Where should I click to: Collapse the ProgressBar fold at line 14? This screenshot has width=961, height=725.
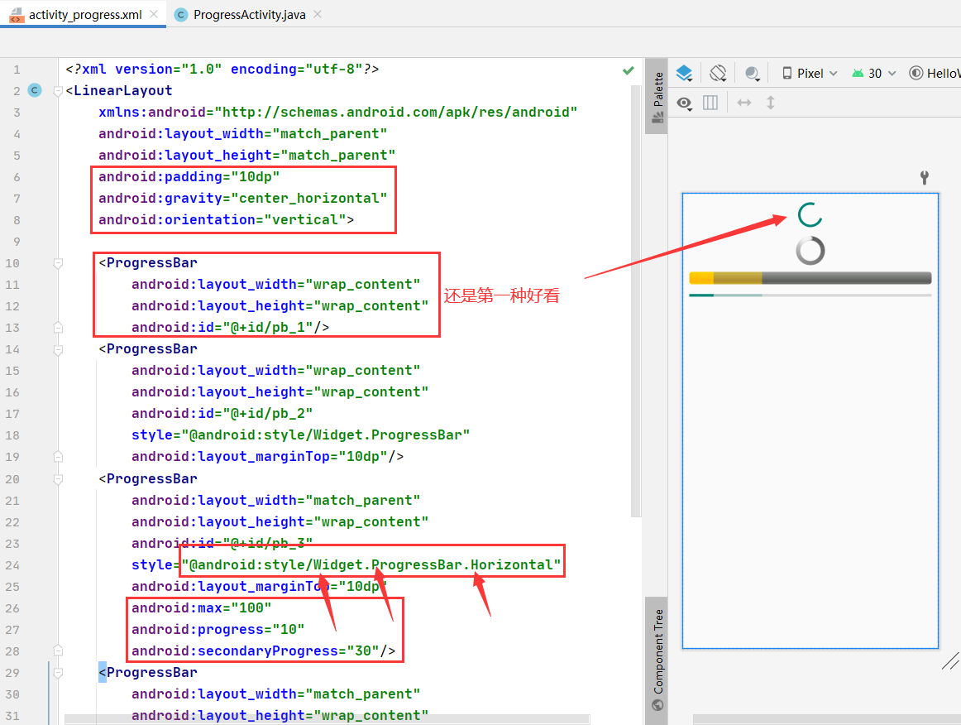(58, 349)
